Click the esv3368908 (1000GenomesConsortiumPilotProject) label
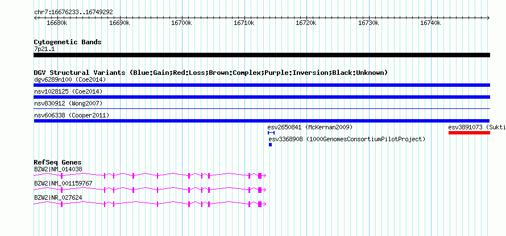 click(347, 140)
